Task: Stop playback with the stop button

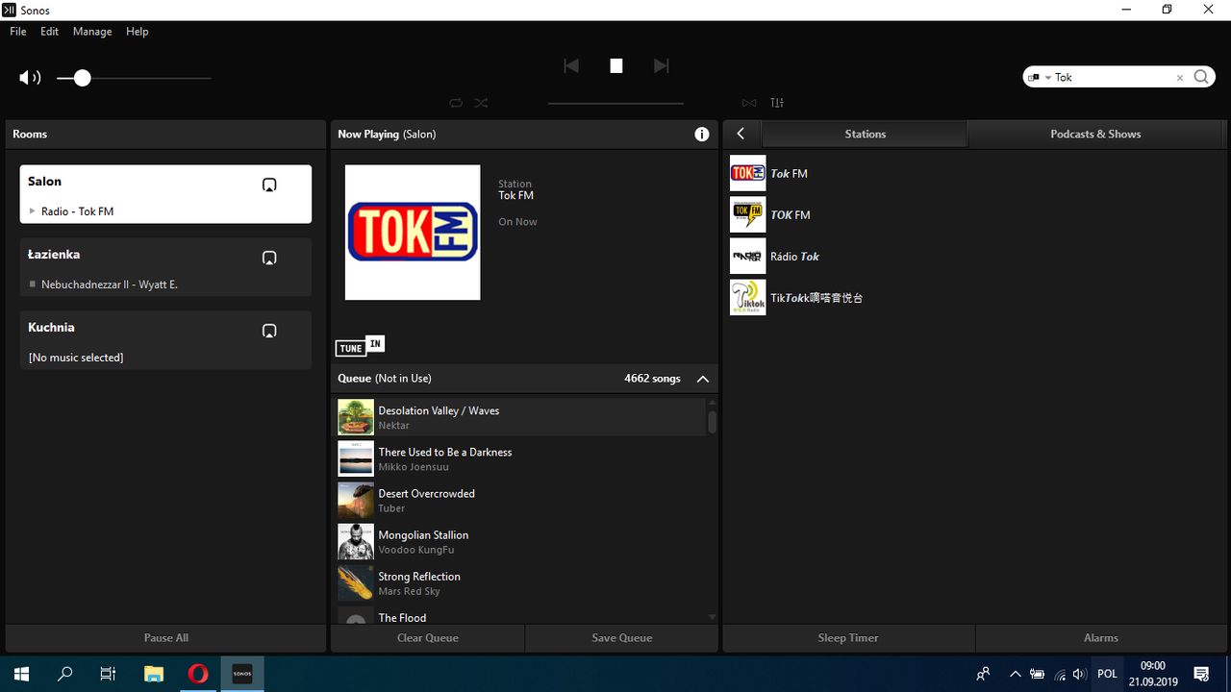Action: click(616, 65)
